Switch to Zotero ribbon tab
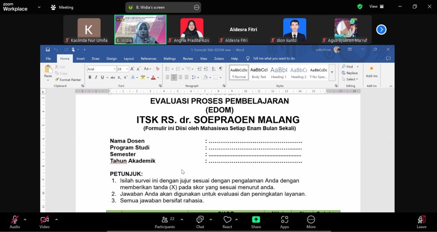The width and height of the screenshot is (437, 232). tap(219, 58)
